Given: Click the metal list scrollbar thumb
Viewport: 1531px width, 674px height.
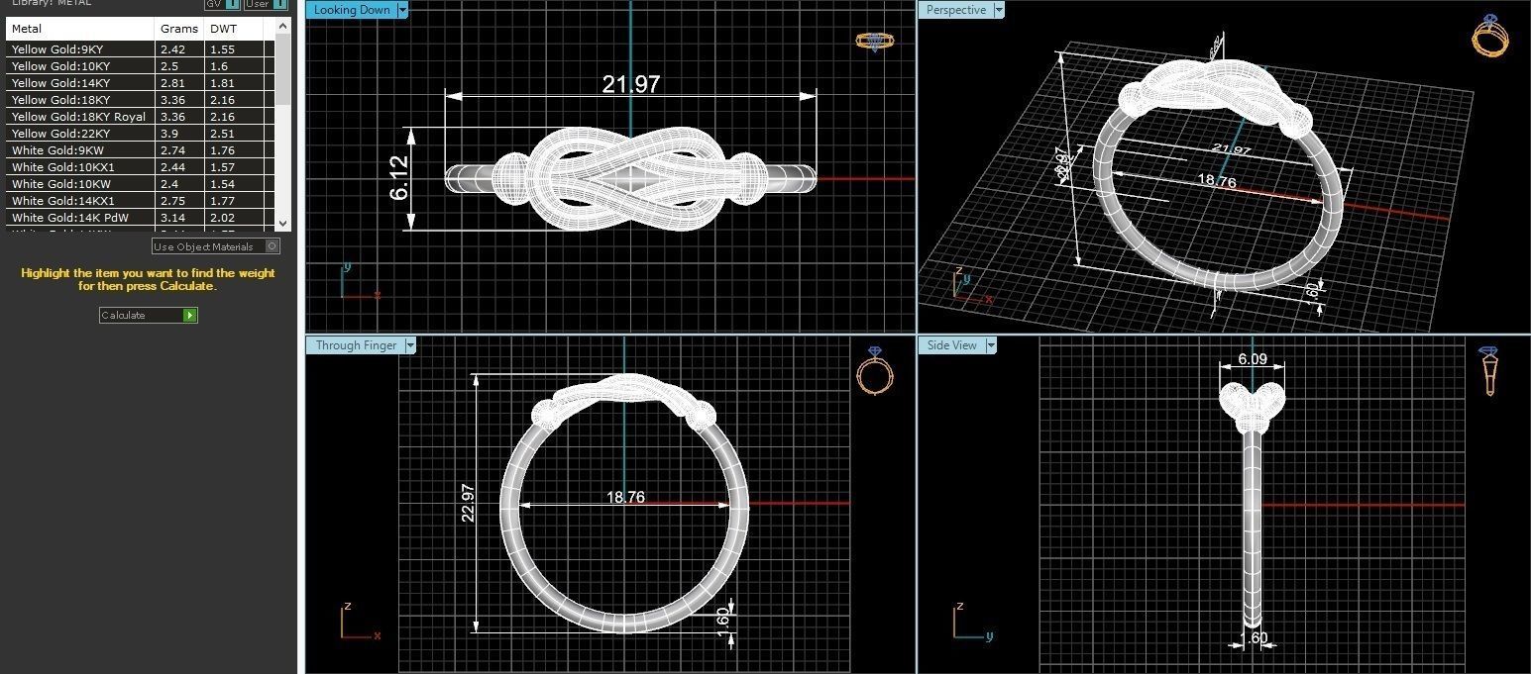Looking at the screenshot, I should [x=283, y=69].
